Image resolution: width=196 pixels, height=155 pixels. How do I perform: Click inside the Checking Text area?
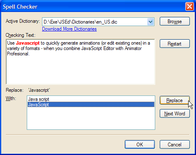point(80,69)
